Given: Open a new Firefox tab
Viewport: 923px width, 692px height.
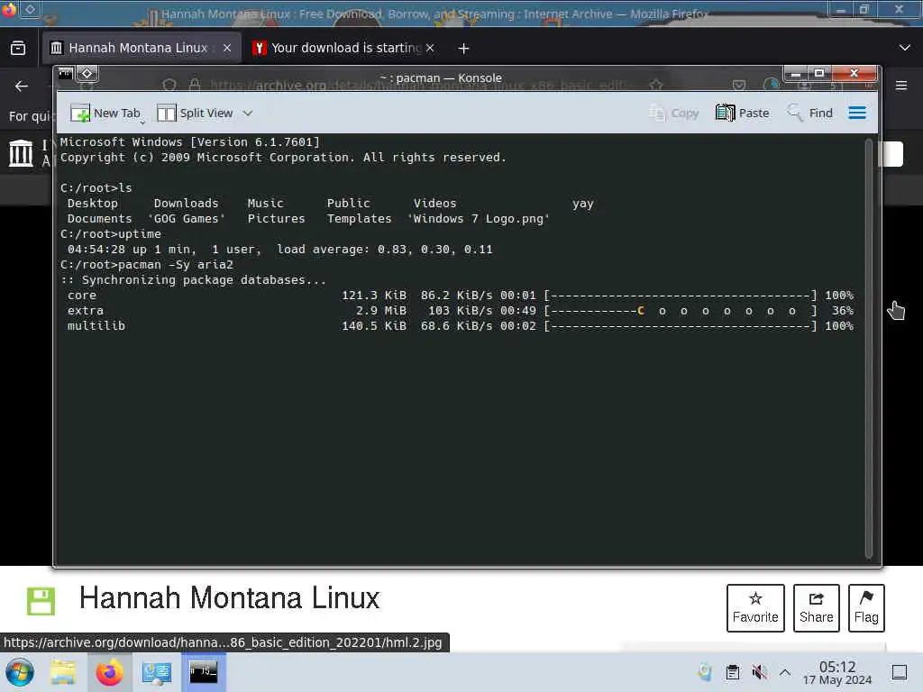Looking at the screenshot, I should tap(464, 49).
